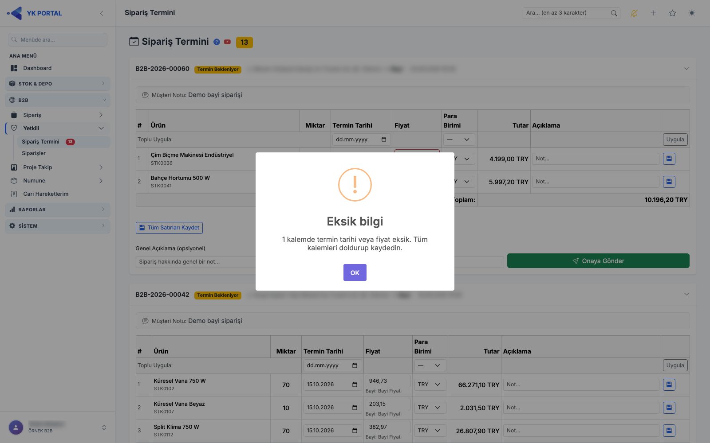Open bulk currency dropdown in B2B-2026-00060

459,140
